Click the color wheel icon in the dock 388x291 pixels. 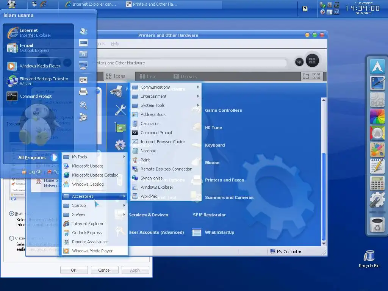pos(377,116)
